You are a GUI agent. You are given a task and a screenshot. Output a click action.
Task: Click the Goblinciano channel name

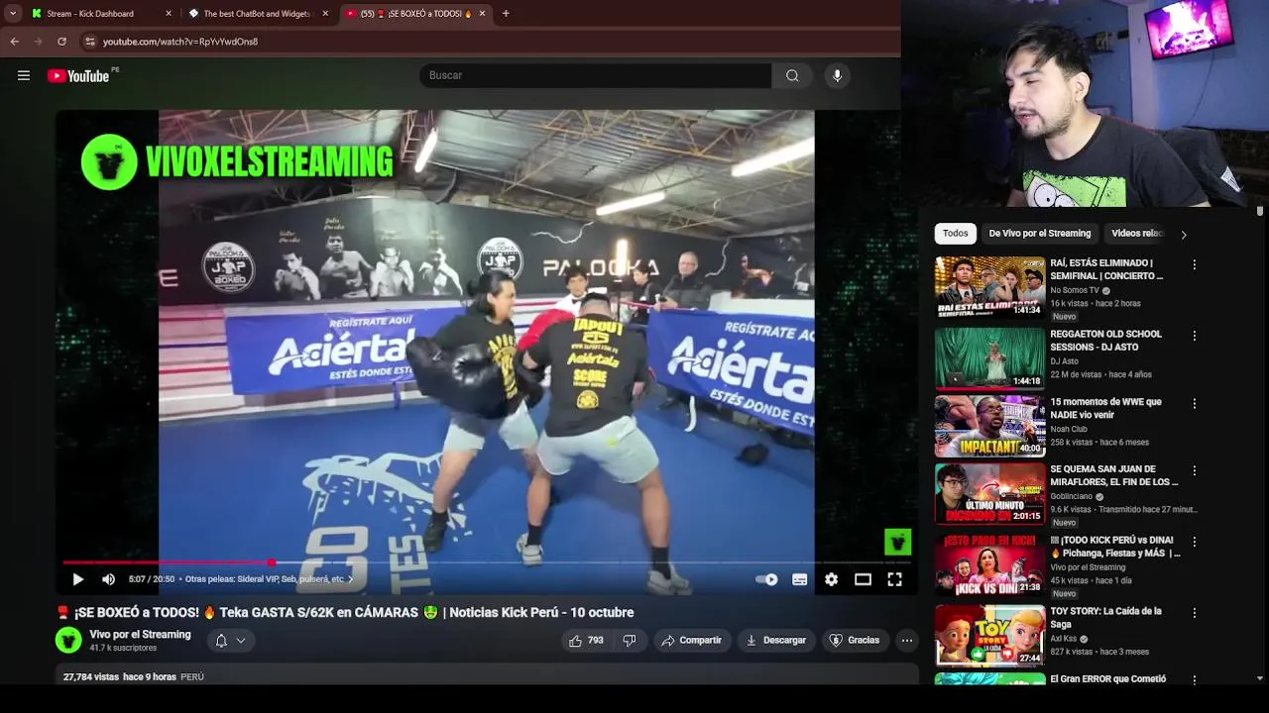(1073, 496)
